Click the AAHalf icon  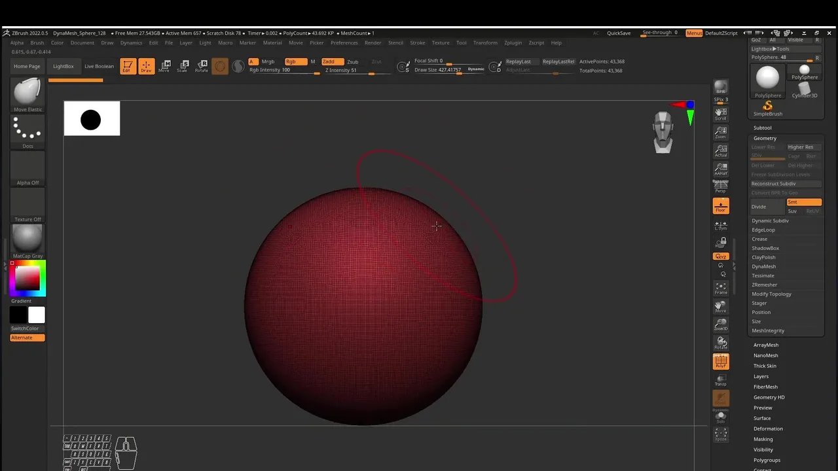tap(721, 169)
